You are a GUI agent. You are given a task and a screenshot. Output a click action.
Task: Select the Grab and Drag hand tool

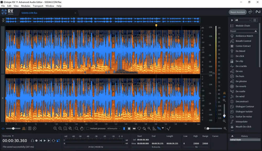click(x=82, y=128)
